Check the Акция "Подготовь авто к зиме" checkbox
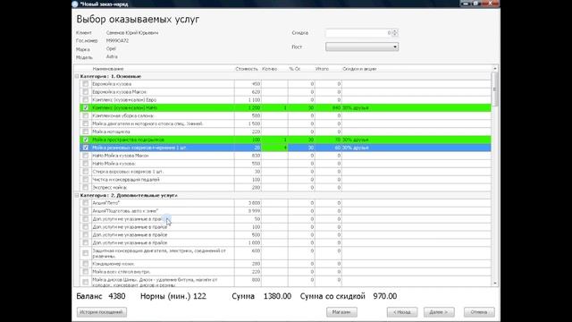The height and width of the screenshot is (322, 572). 86,211
